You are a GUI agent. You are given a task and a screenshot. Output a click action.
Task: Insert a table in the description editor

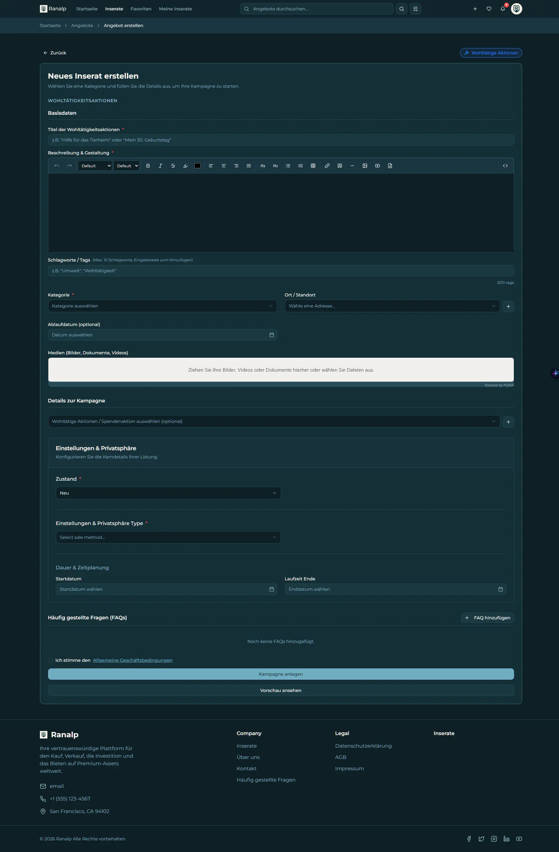[x=313, y=166]
